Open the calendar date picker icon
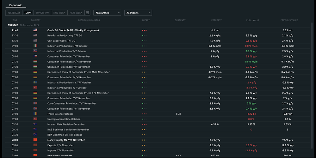 click(x=88, y=13)
